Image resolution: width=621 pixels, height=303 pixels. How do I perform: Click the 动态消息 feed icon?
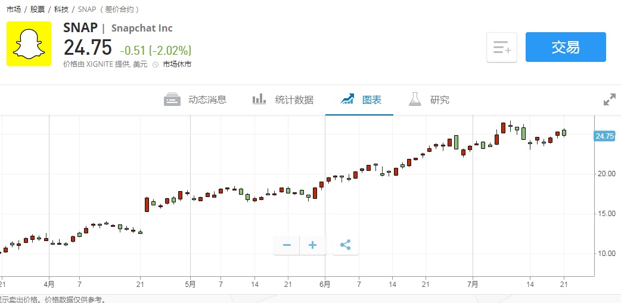click(172, 99)
